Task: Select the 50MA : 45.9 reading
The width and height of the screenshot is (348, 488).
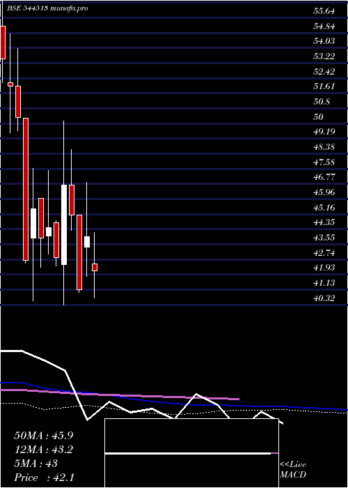Action: [44, 436]
